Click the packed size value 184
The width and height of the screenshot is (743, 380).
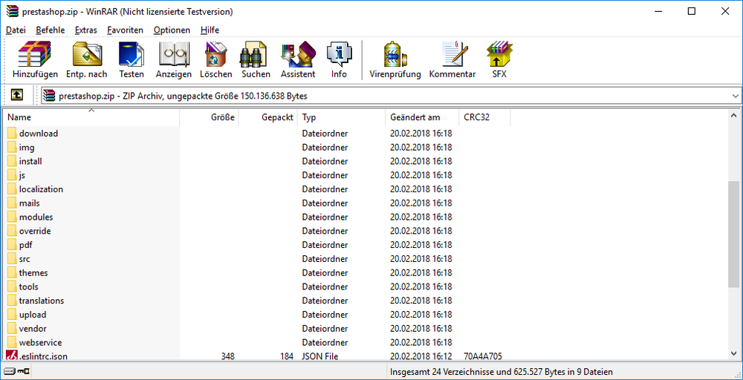pos(286,356)
